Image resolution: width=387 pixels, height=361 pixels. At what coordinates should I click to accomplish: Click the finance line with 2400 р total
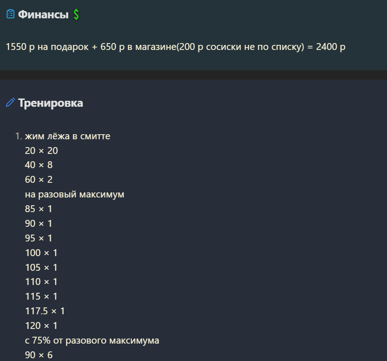pos(175,47)
